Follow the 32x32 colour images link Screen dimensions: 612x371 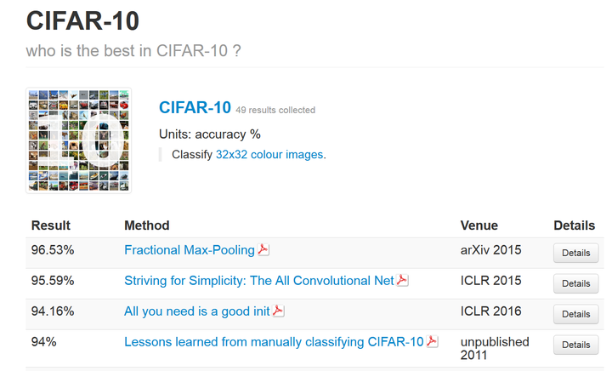(x=269, y=155)
